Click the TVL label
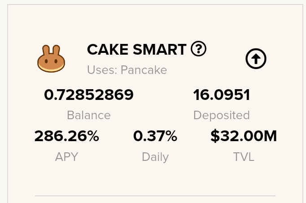Screen dimensions: 306x203 tap(244, 157)
